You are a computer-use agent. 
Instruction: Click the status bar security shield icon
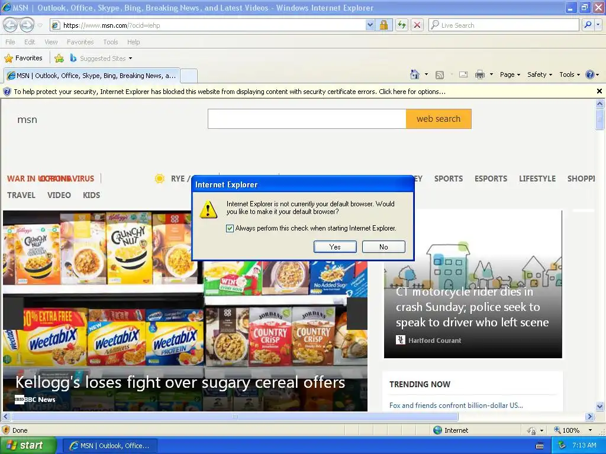coord(6,430)
